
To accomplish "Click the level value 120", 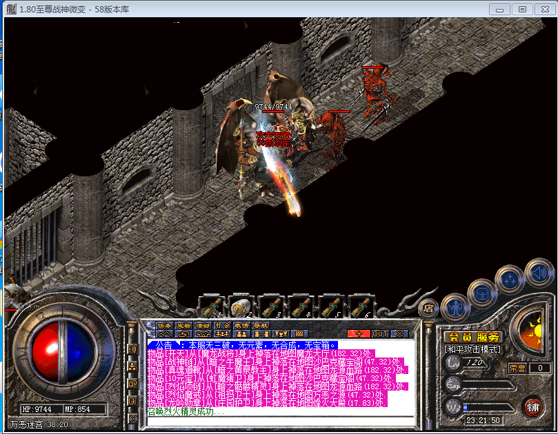I will coord(475,362).
